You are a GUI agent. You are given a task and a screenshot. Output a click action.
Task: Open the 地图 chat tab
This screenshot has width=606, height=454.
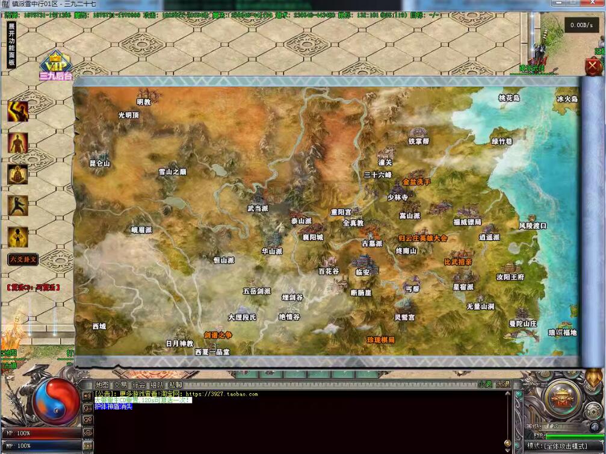click(103, 385)
